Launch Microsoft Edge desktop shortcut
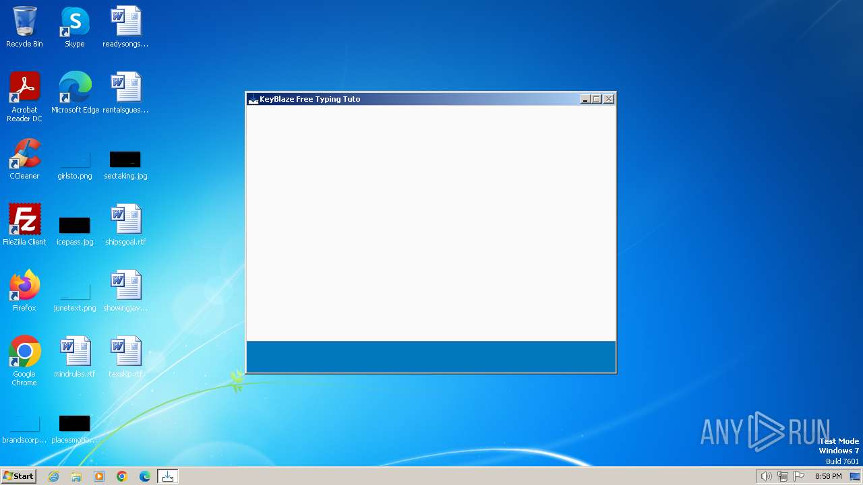Image resolution: width=863 pixels, height=485 pixels. (75, 94)
